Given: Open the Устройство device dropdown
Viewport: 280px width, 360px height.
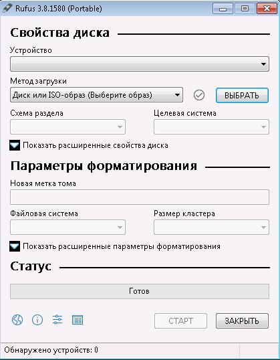Looking at the screenshot, I should click(x=140, y=64).
